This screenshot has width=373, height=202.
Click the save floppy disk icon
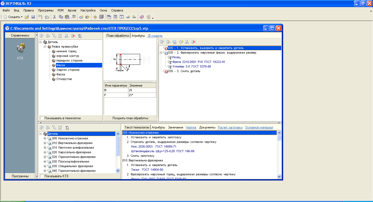point(33,17)
